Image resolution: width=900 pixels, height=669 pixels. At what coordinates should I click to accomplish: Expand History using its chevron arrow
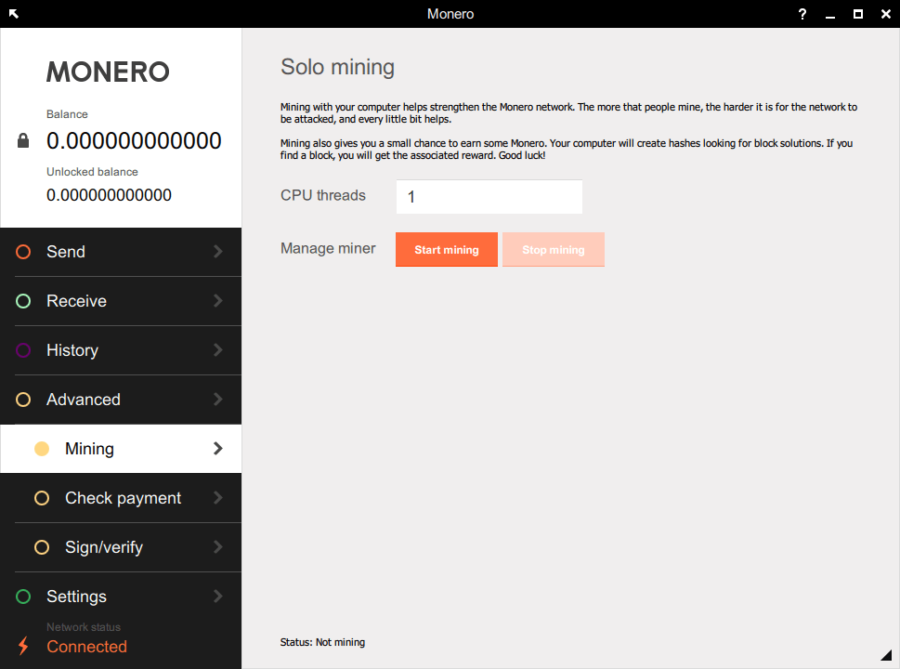point(218,349)
